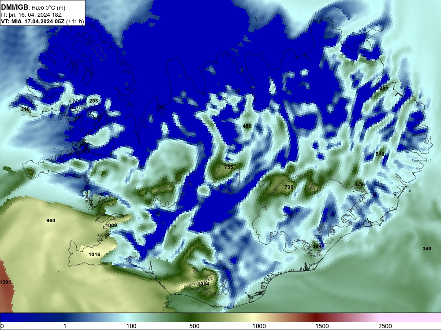Click the 1009 height value on the map
Image resolution: width=441 pixels, height=330 pixels.
[x=111, y=225]
